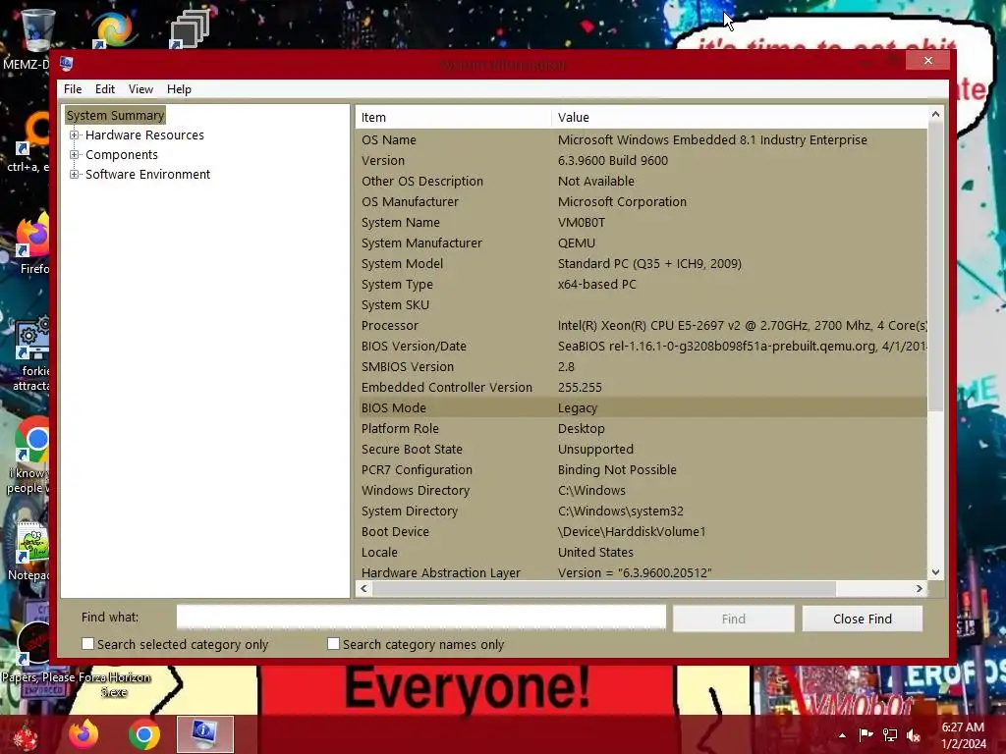Open the Help menu

[x=179, y=89]
